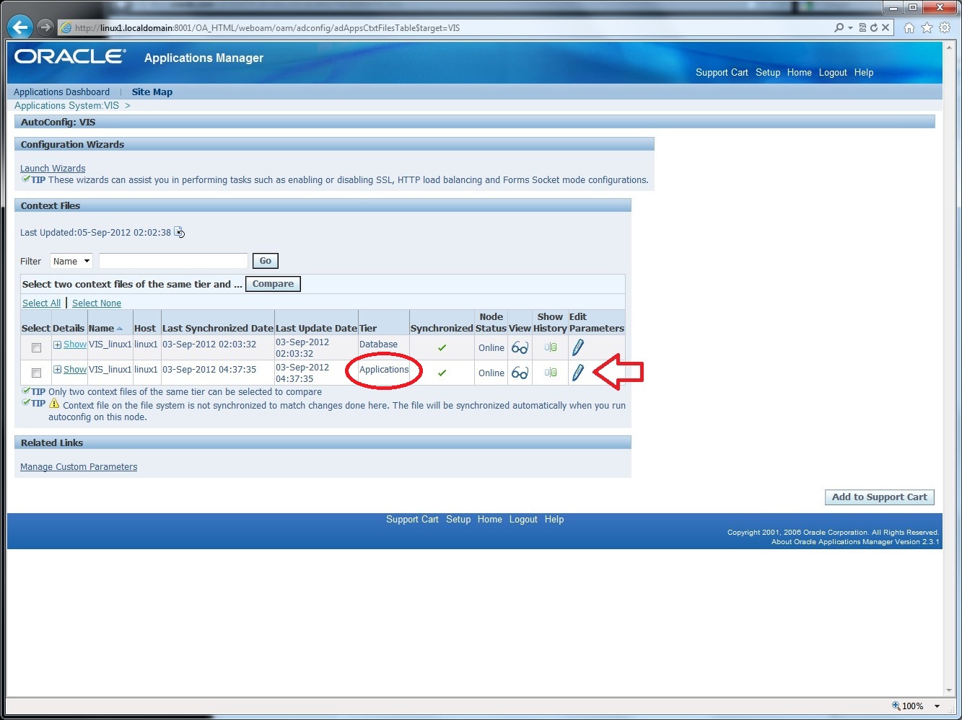Open the browser settings gear icon

[x=944, y=27]
